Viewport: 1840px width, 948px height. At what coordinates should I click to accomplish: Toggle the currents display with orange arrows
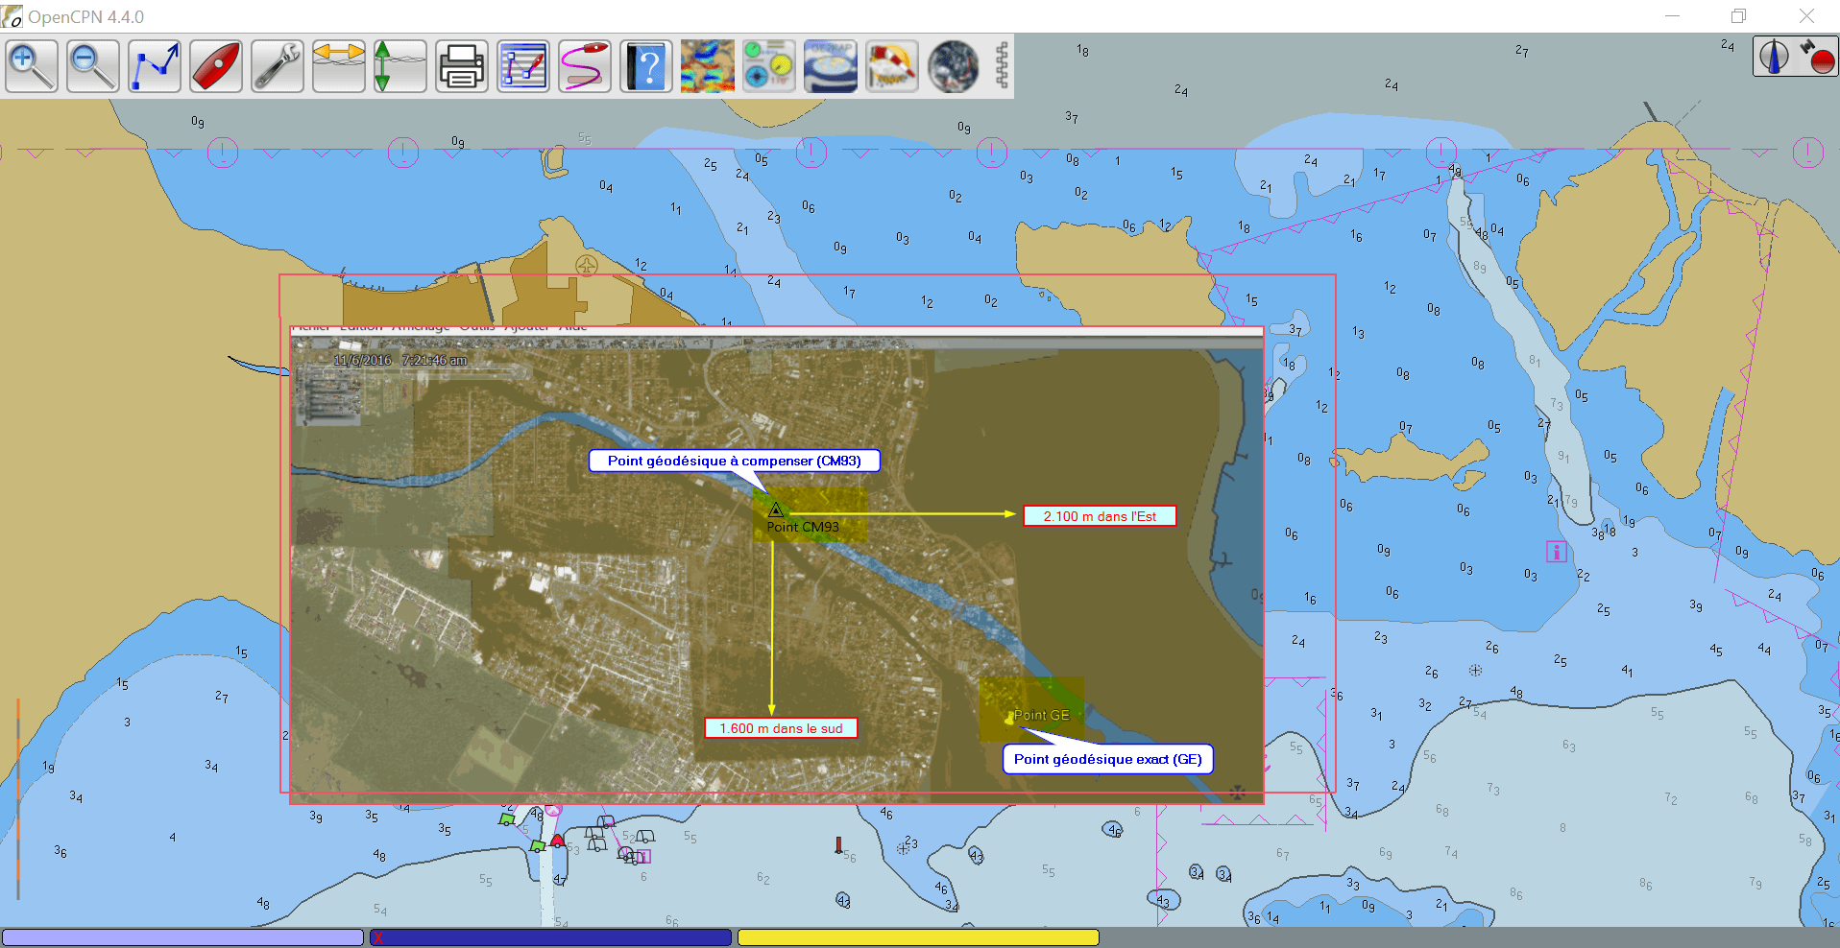(x=339, y=66)
